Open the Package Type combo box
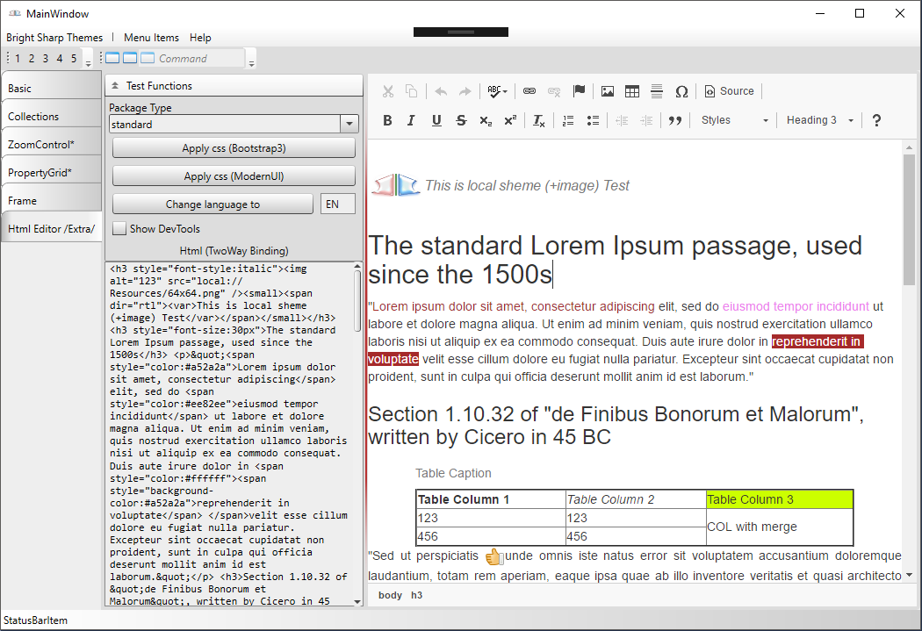The width and height of the screenshot is (922, 631). point(349,125)
